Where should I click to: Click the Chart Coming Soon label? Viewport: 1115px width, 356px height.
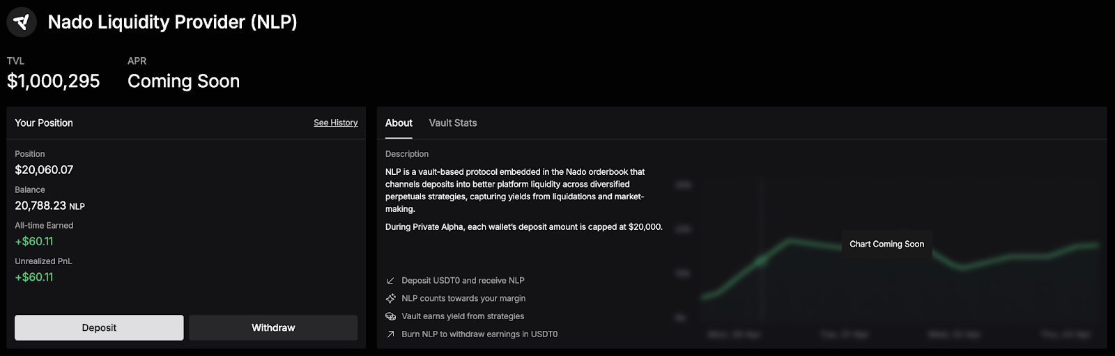(886, 244)
